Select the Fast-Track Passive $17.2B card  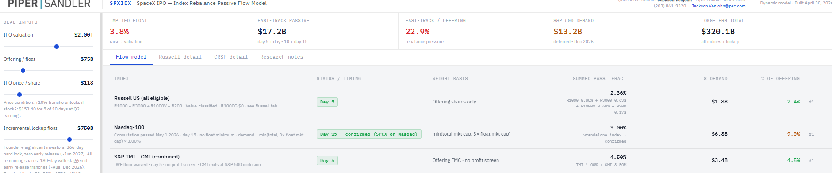[x=324, y=31]
